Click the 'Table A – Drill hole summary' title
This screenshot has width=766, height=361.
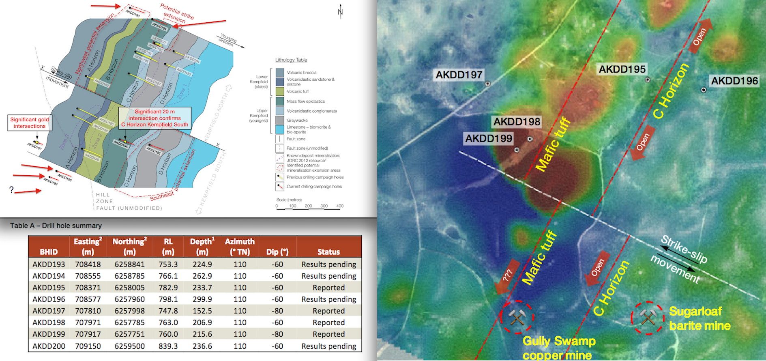coord(56,226)
